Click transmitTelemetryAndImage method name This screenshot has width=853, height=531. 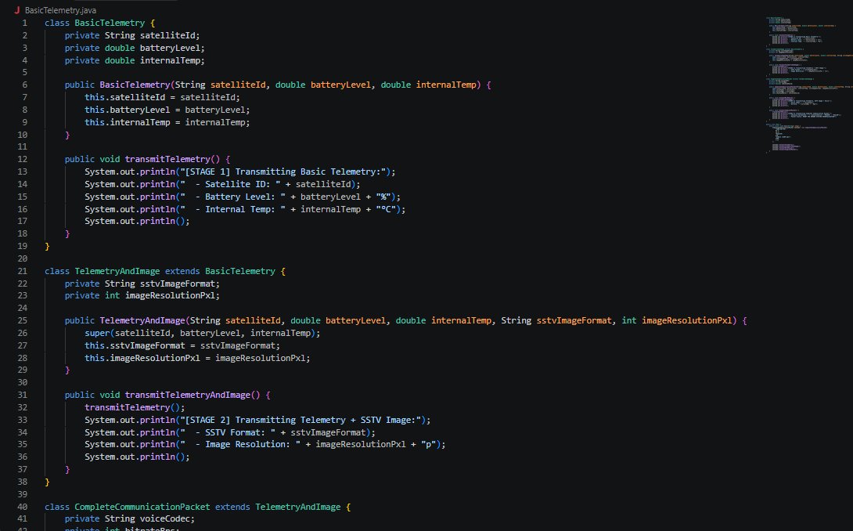coord(187,395)
